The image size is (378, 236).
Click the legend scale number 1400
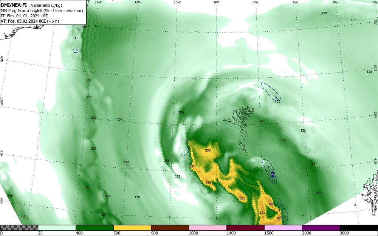point(231,233)
